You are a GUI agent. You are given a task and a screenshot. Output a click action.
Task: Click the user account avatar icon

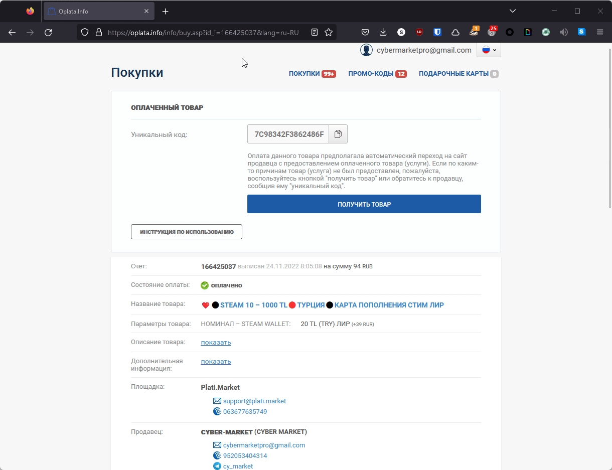[x=366, y=50]
